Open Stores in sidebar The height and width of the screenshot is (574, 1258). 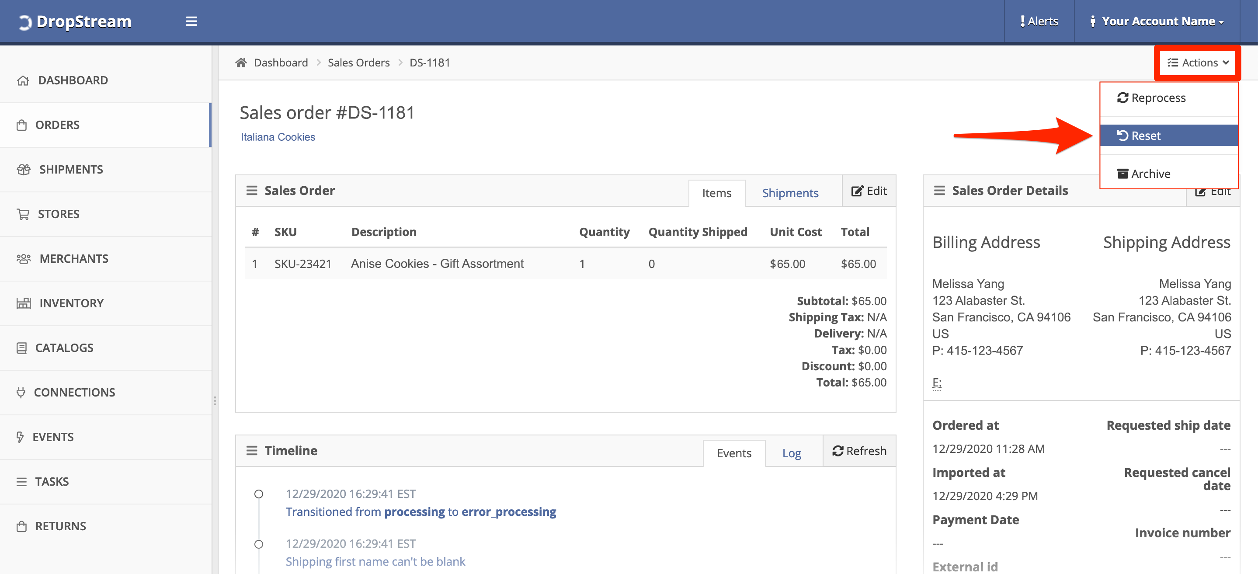tap(105, 214)
